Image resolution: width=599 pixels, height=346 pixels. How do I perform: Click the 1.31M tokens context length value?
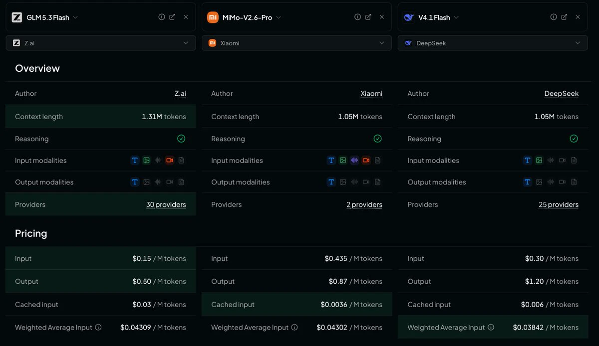[x=164, y=117]
